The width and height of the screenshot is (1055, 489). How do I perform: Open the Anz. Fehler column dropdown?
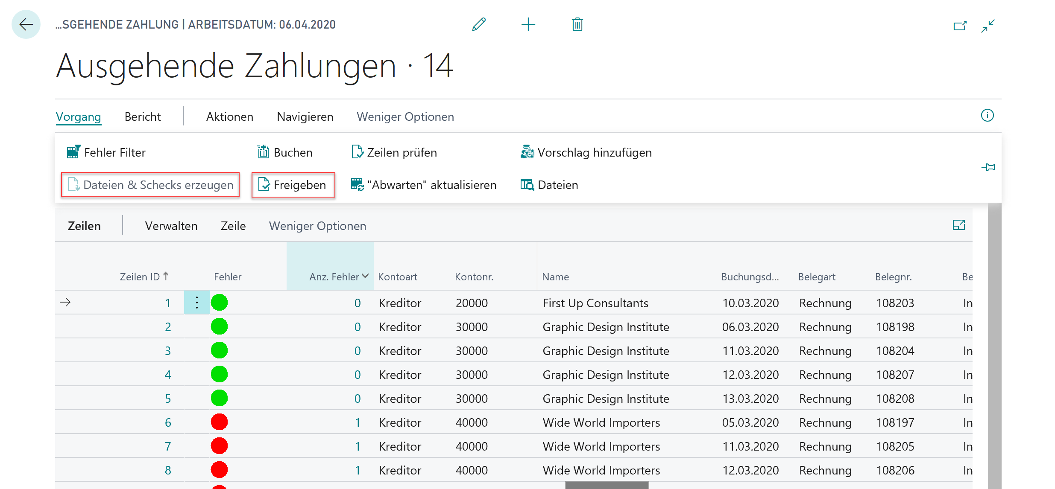(365, 276)
